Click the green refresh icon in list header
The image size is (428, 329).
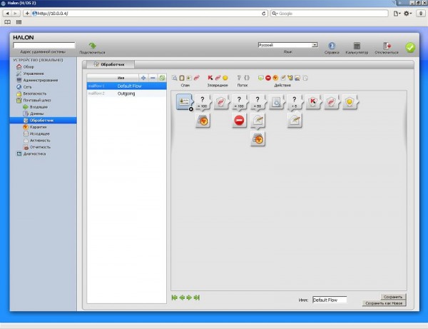[x=162, y=77]
